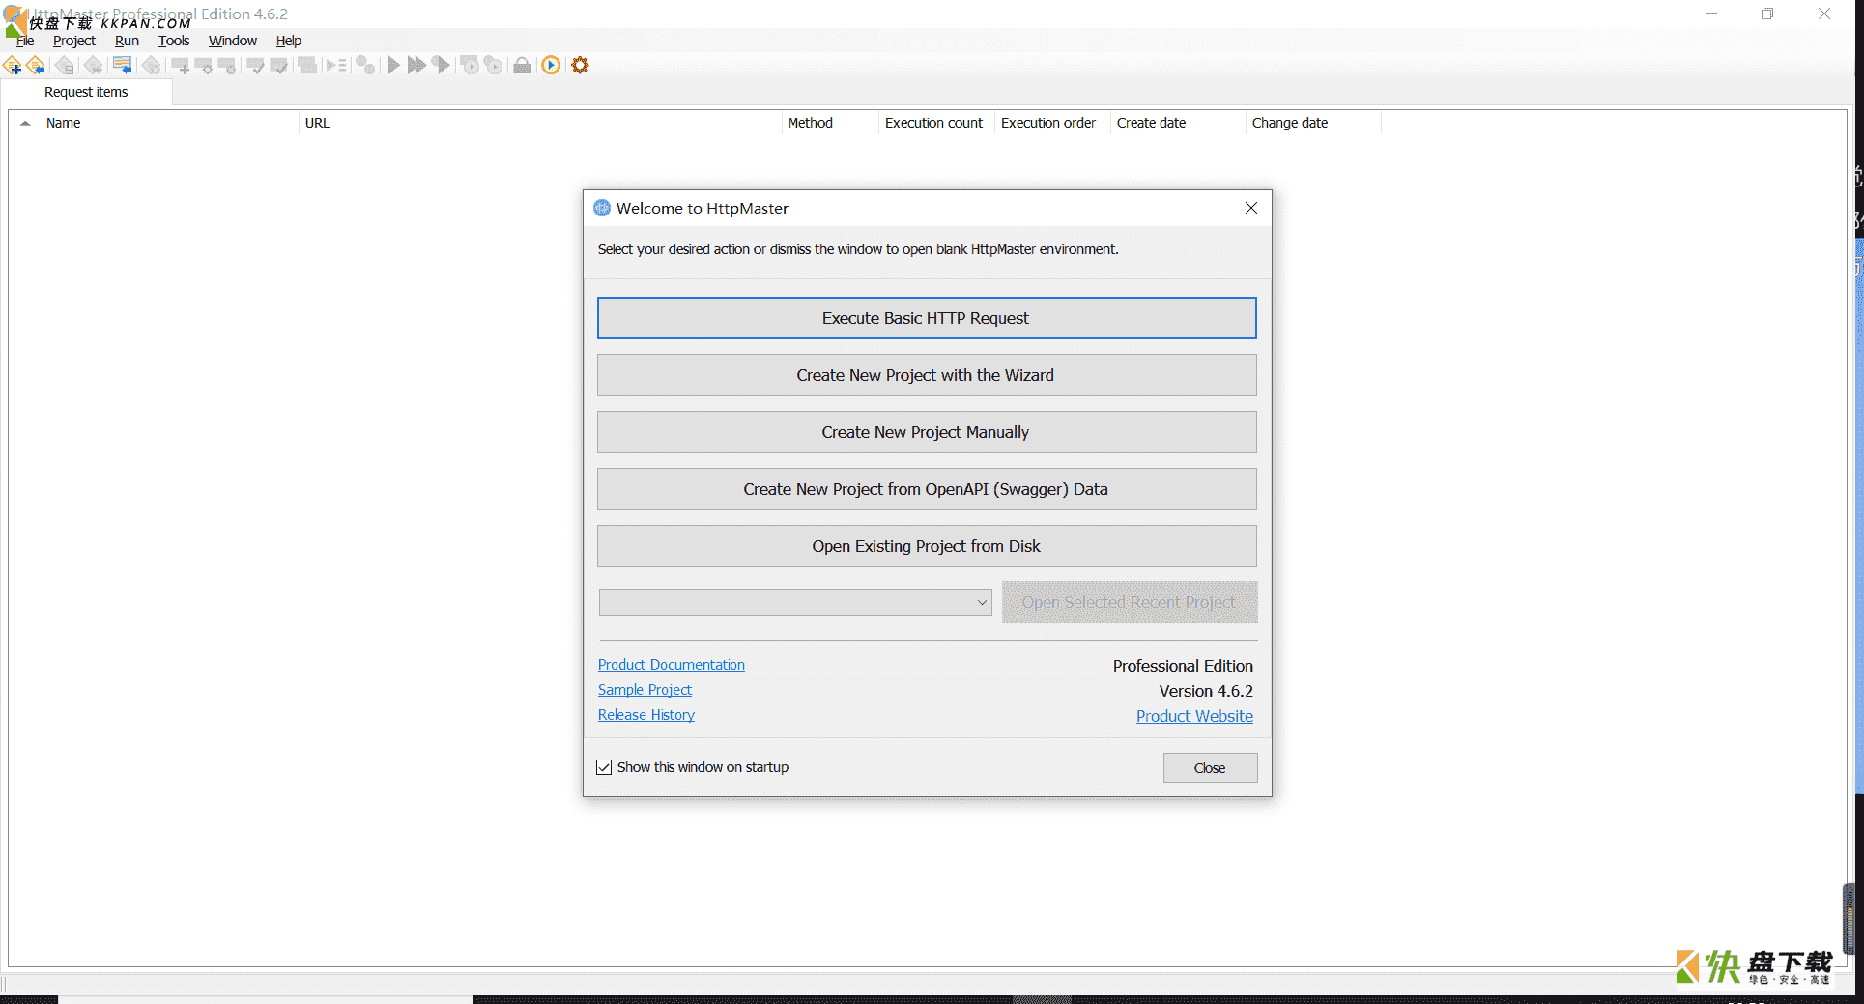Click the blue-framed import icon with arrow
The height and width of the screenshot is (1004, 1864).
(x=123, y=66)
